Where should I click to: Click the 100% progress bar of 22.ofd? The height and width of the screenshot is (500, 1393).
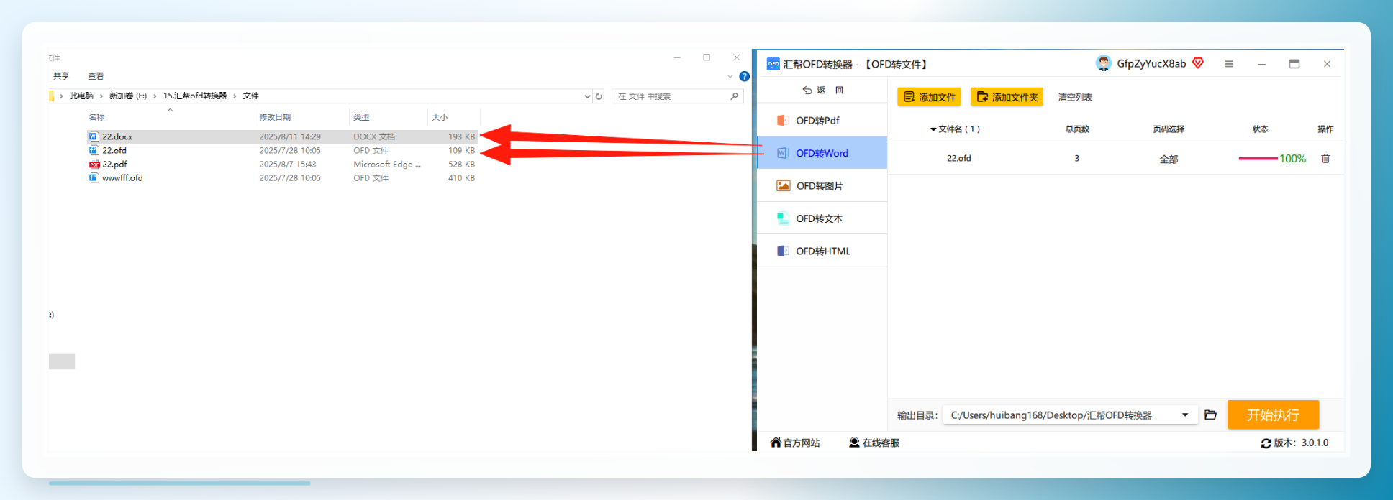(x=1258, y=159)
